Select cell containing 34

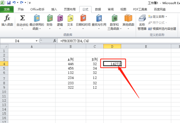click(x=95, y=68)
